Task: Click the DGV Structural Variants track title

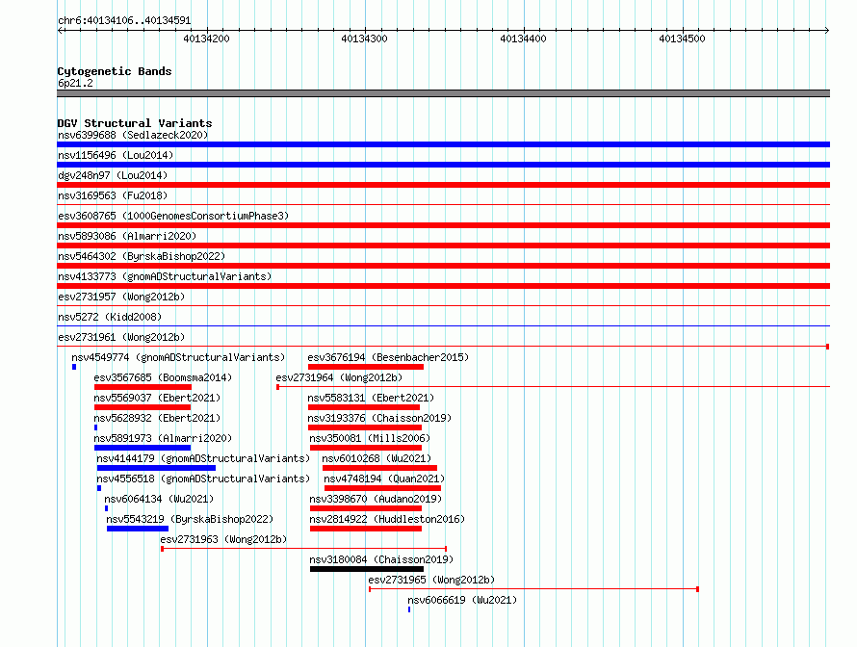Action: coord(135,123)
